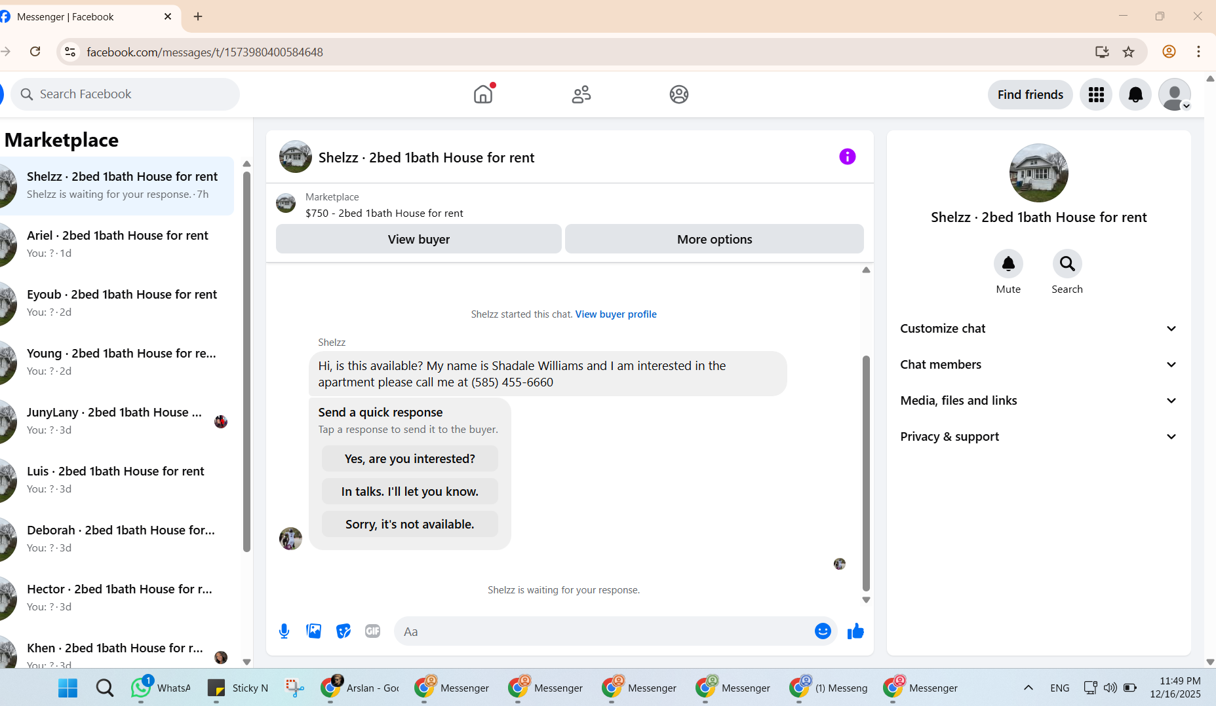Bookmark this page with the star icon
This screenshot has height=706, width=1216.
1128,52
